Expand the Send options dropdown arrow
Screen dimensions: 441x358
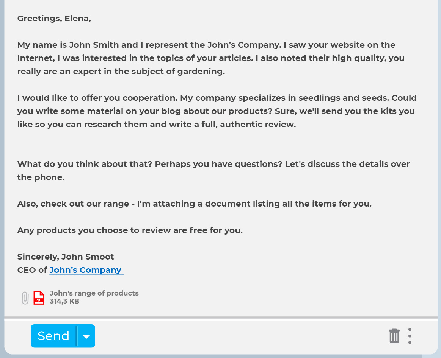coord(86,336)
